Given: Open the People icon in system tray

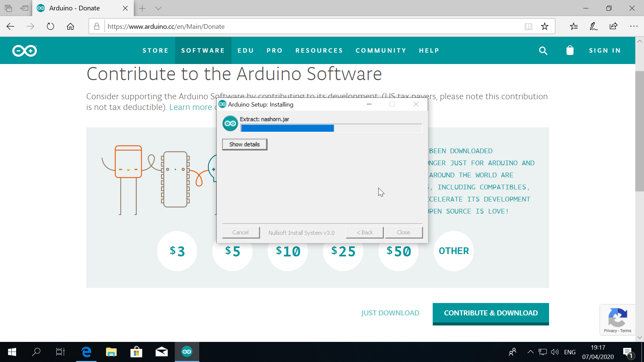Looking at the screenshot, I should (513, 352).
